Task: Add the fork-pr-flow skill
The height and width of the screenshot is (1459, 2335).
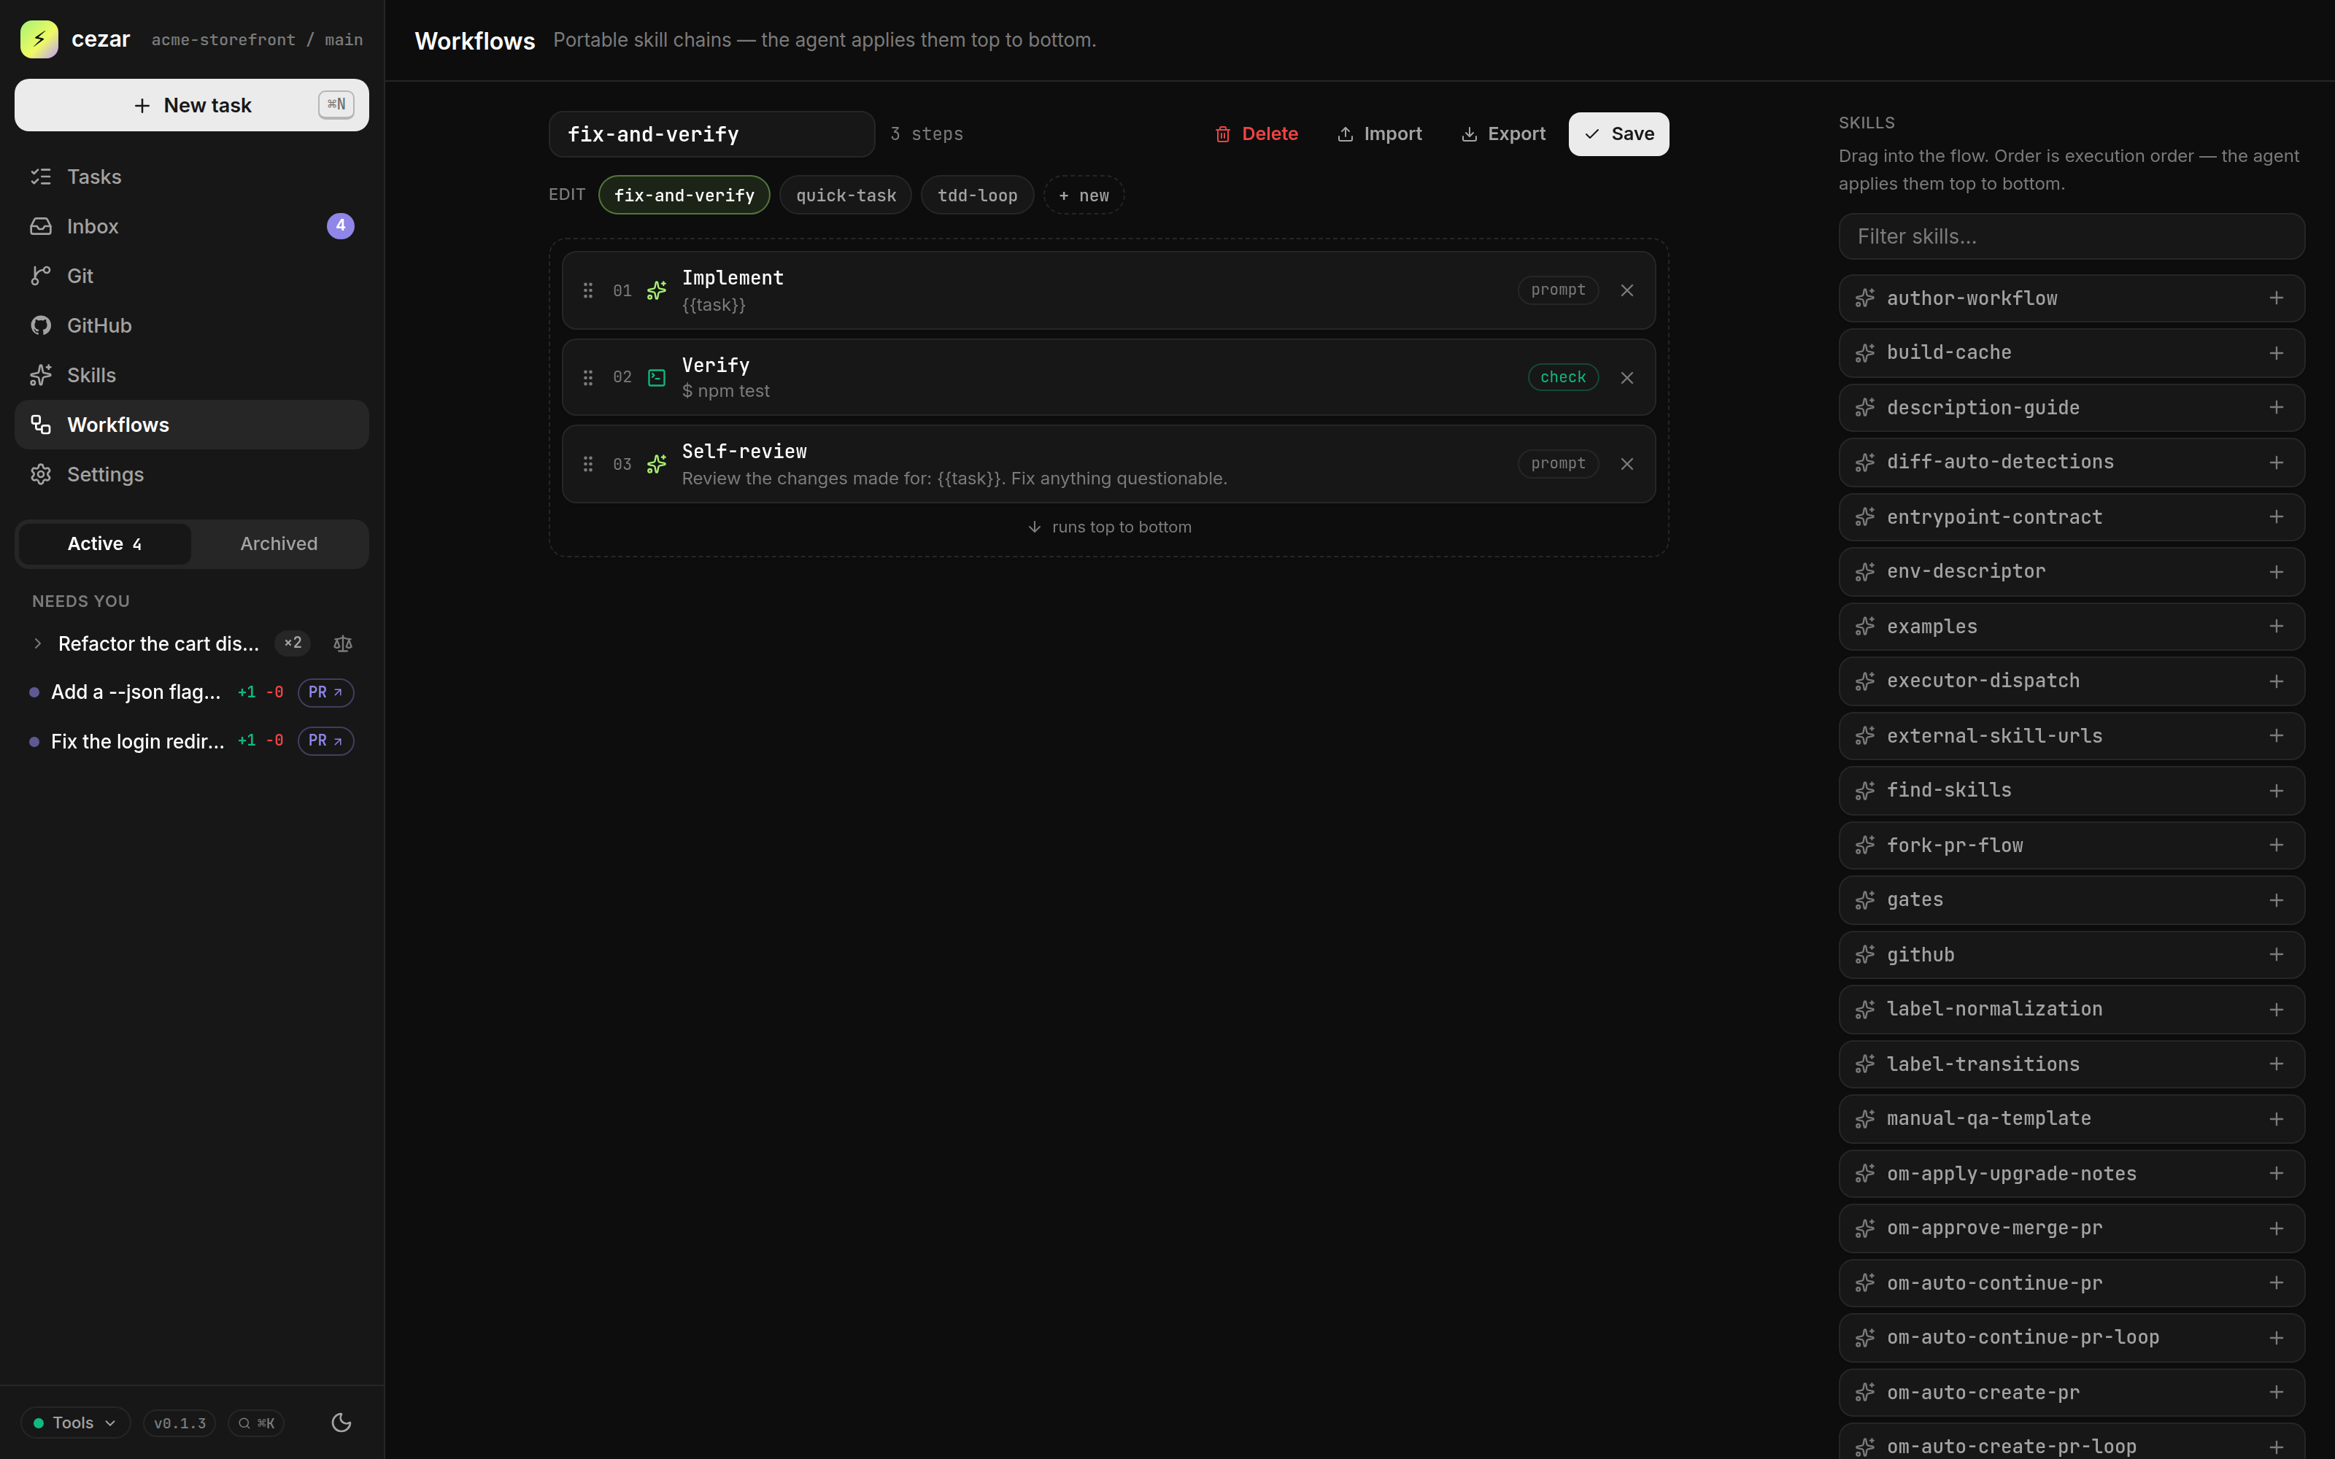Action: click(2276, 845)
